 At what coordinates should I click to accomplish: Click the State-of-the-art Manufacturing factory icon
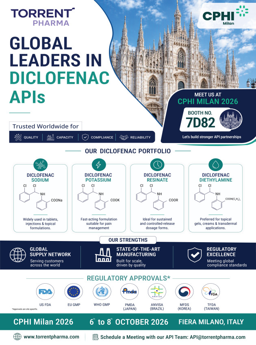point(103,255)
